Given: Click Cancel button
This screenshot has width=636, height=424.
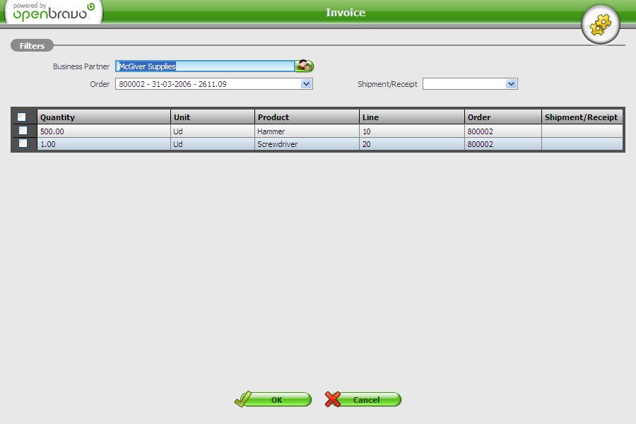Looking at the screenshot, I should point(363,400).
